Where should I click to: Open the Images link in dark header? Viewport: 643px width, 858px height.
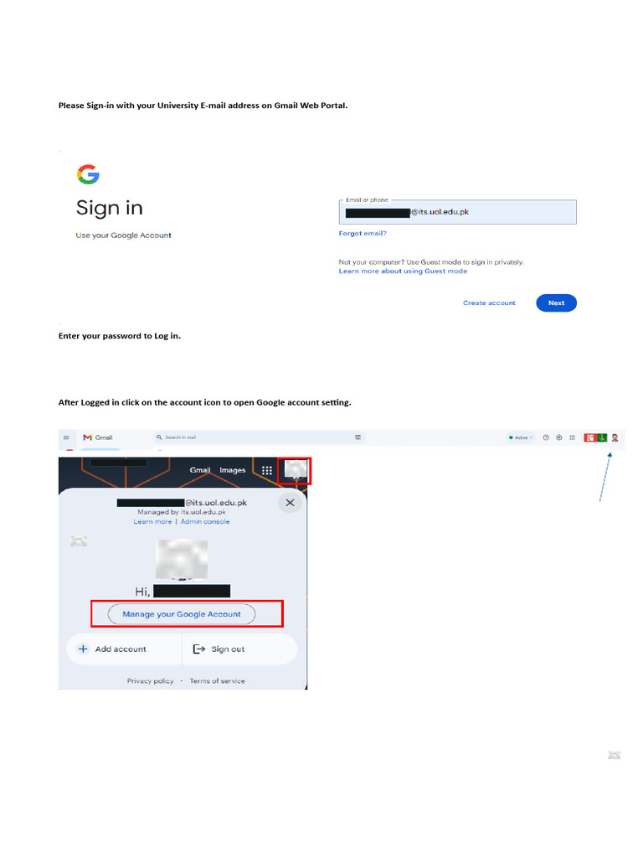(x=233, y=470)
